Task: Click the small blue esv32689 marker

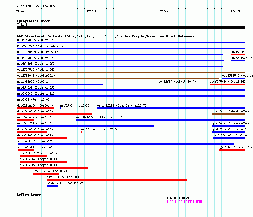Action: (159, 84)
